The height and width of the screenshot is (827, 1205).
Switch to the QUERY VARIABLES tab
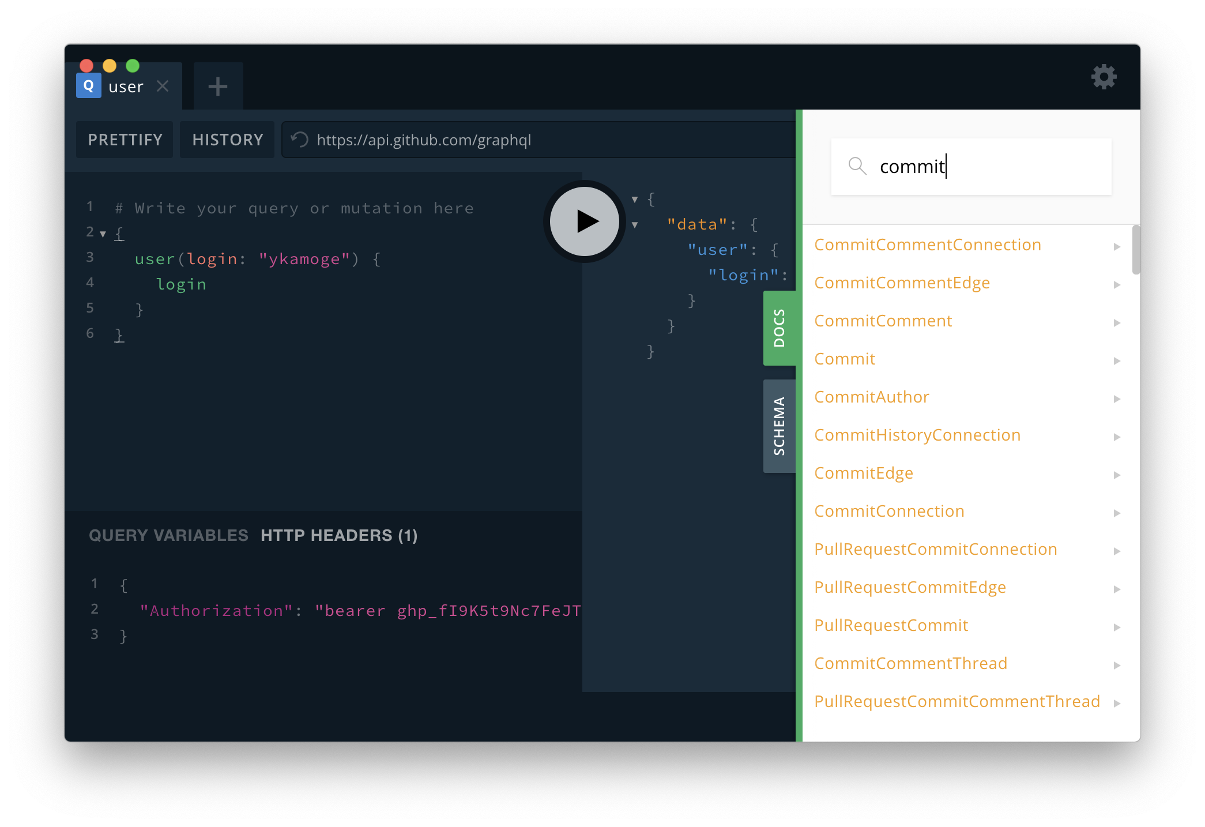click(168, 535)
